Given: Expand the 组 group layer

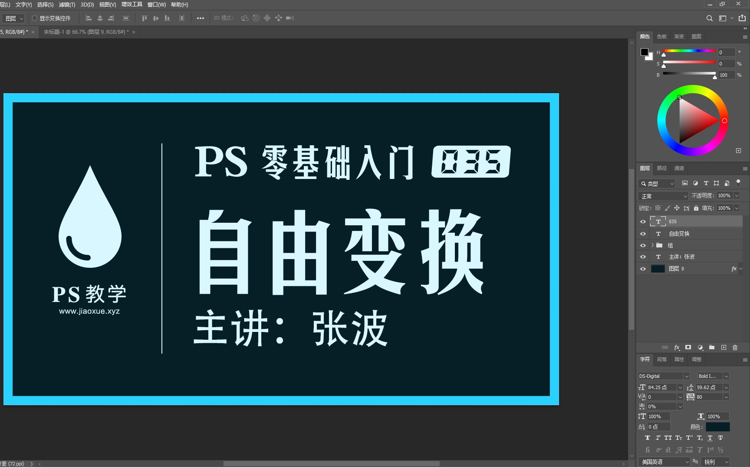Looking at the screenshot, I should pyautogui.click(x=652, y=245).
